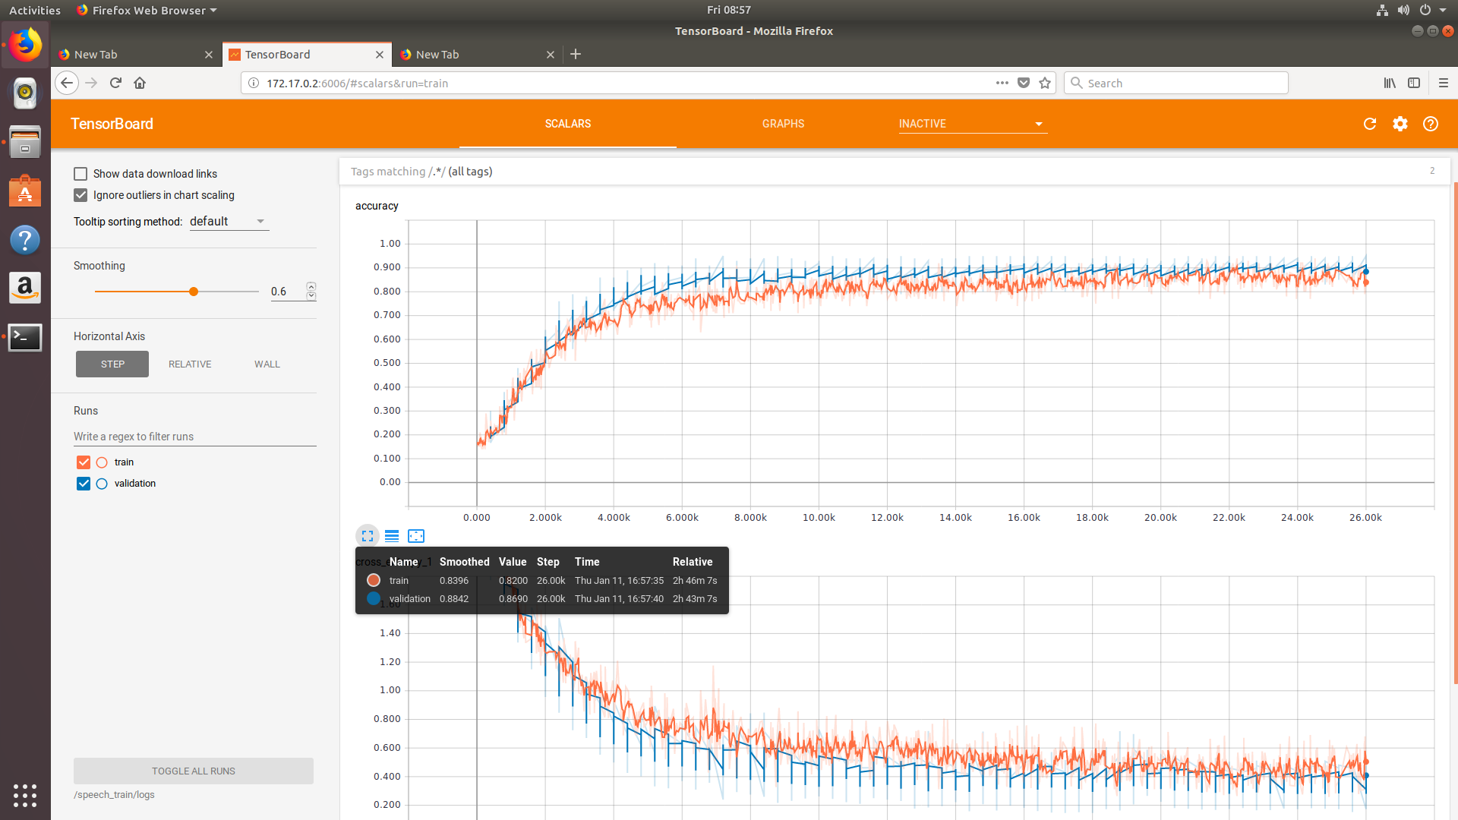Viewport: 1458px width, 820px height.
Task: Show site information icon in address bar
Action: (254, 83)
